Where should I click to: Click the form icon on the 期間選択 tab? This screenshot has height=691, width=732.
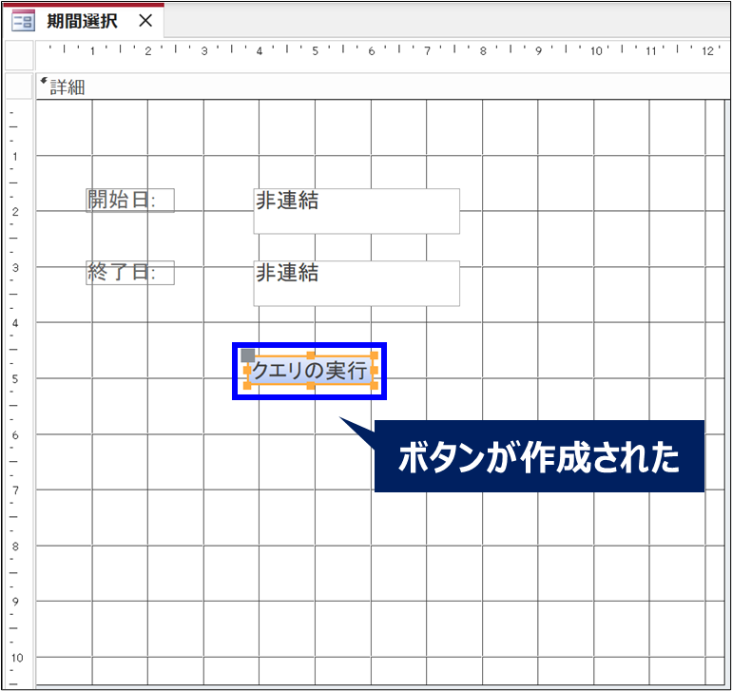pos(23,21)
